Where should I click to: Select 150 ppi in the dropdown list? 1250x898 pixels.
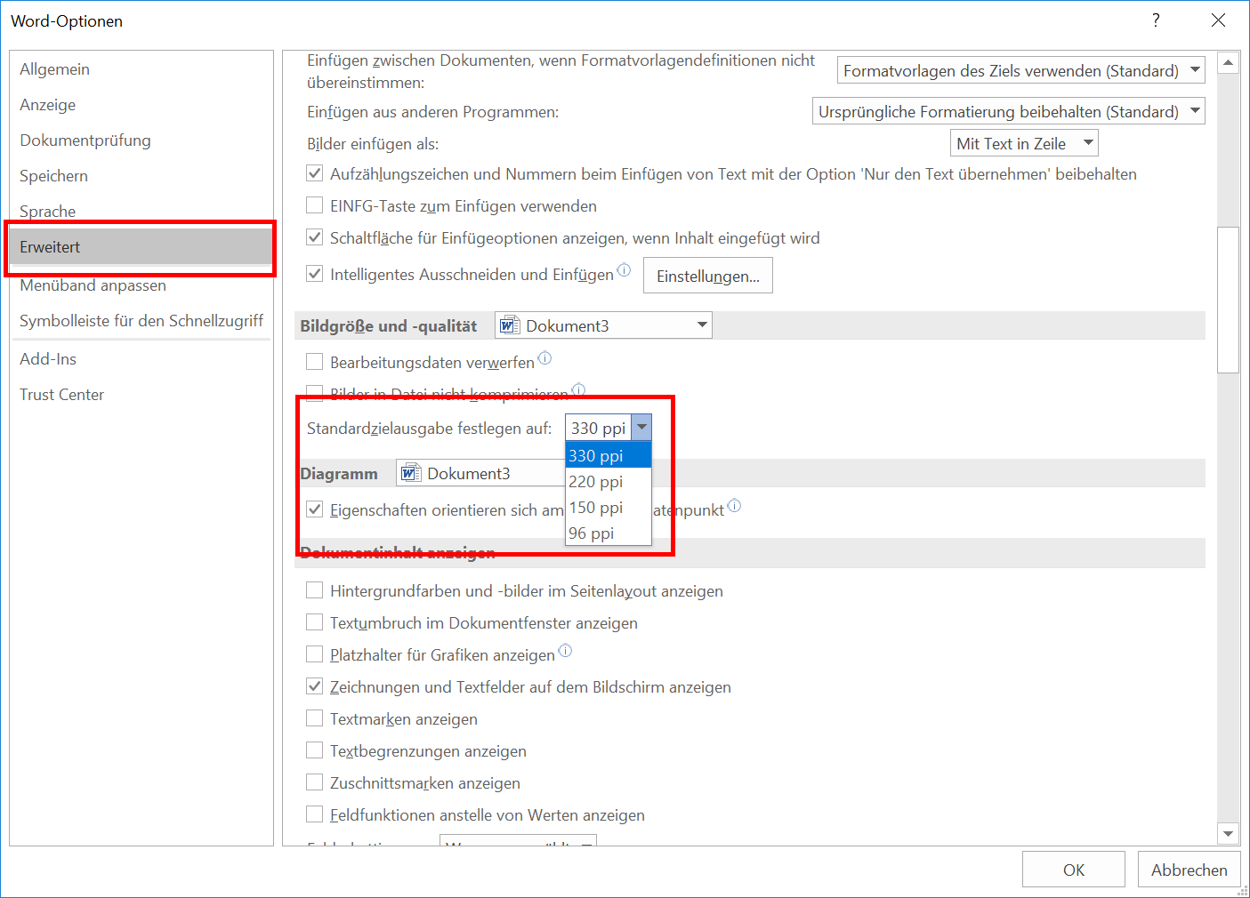coord(609,507)
